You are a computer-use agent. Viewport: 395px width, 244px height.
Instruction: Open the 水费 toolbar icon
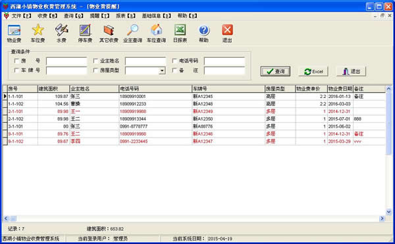coord(61,33)
